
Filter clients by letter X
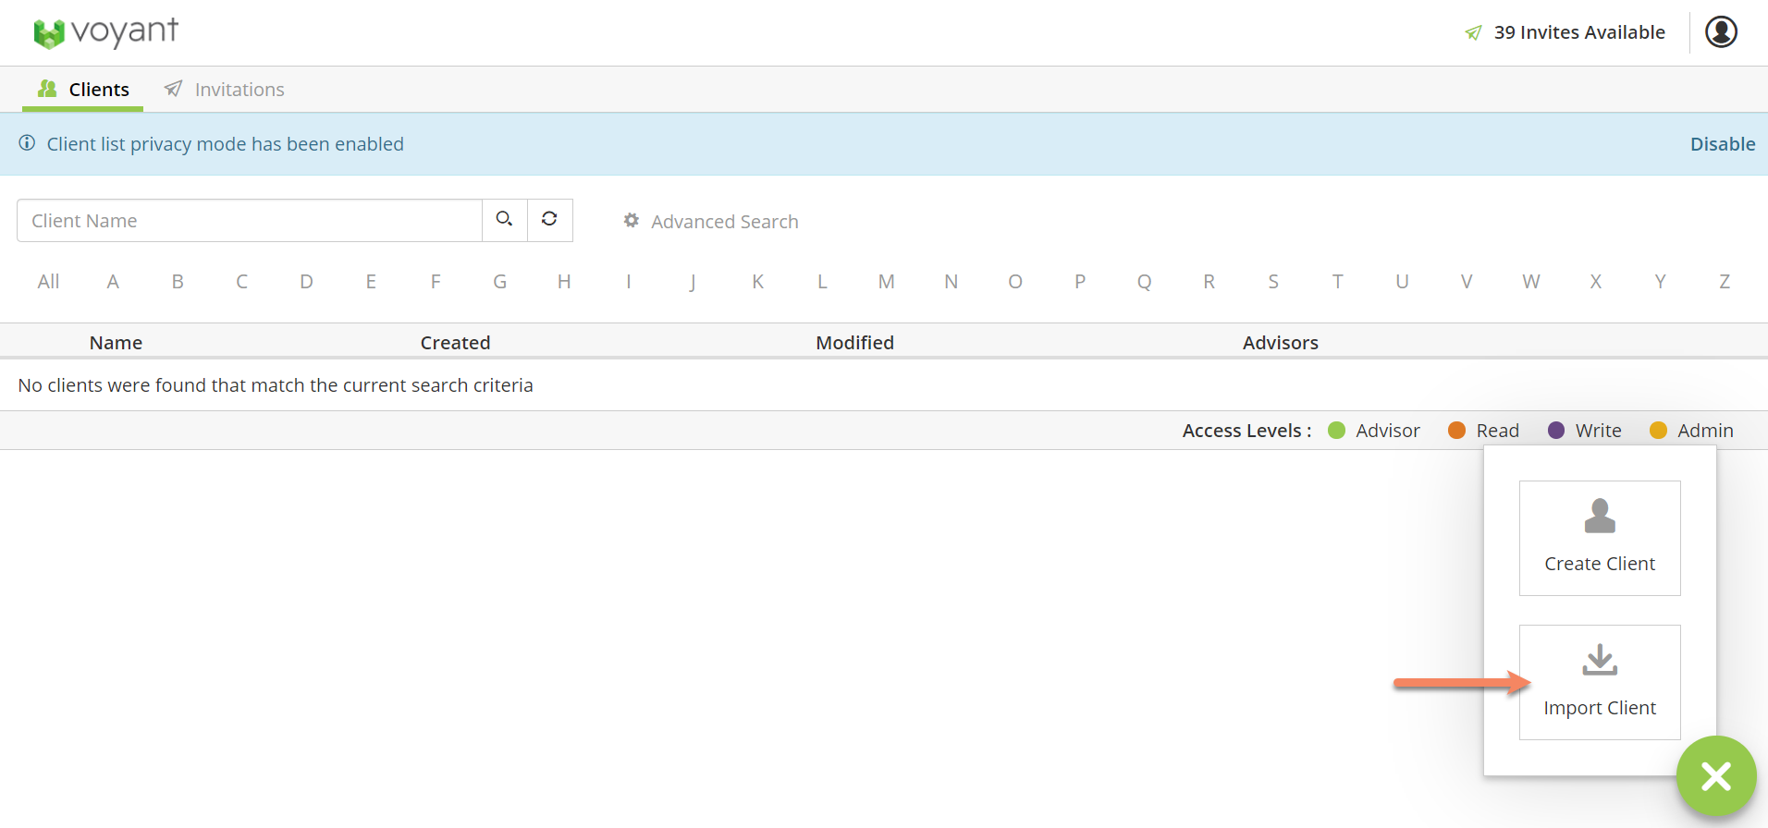tap(1596, 282)
